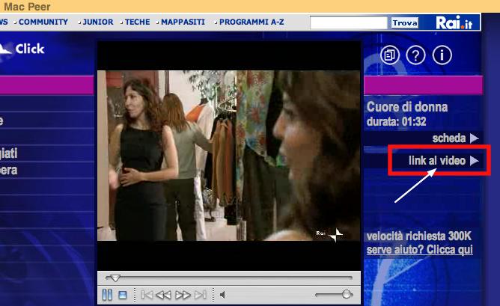Click the Trova search button
This screenshot has height=306, width=500.
point(405,23)
